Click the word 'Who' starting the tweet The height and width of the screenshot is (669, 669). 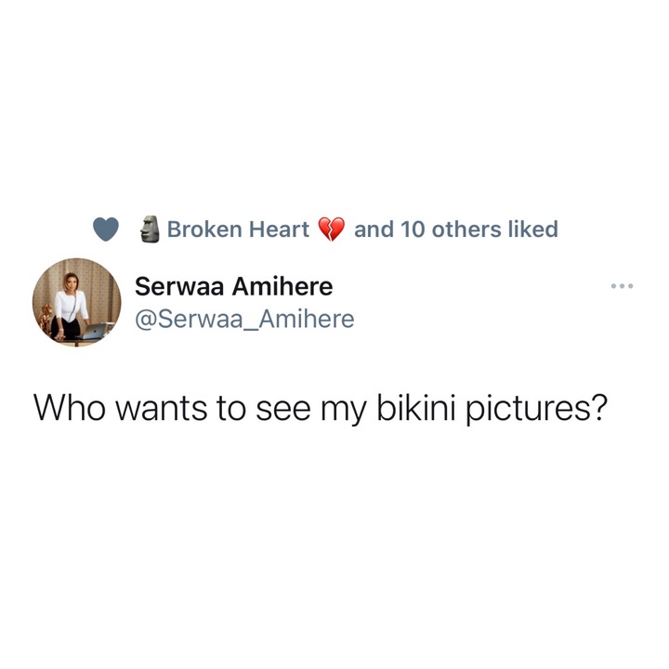pyautogui.click(x=70, y=408)
